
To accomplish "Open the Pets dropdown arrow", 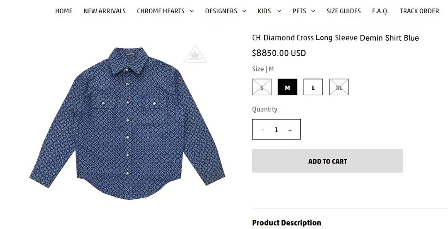I will pyautogui.click(x=313, y=11).
